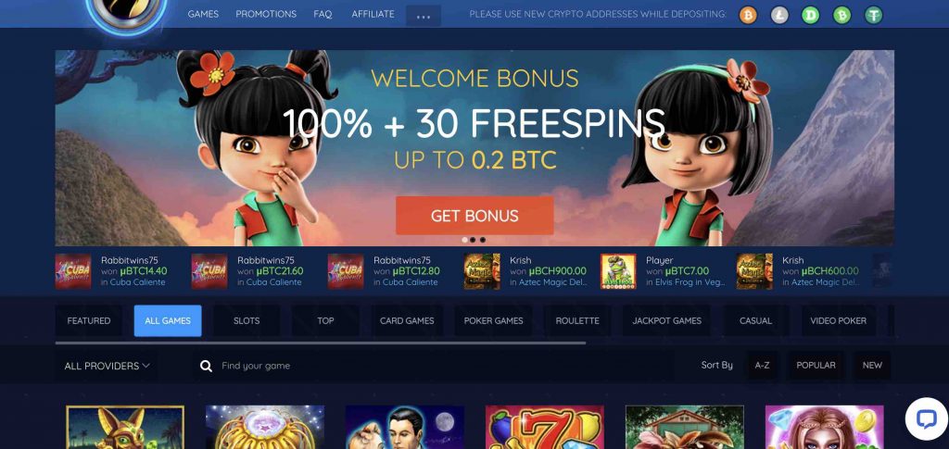949x449 pixels.
Task: Click the Dogecoin coin icon
Action: pos(810,15)
